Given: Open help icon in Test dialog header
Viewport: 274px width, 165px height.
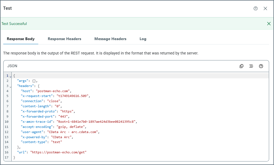Looking at the screenshot, I should 256,8.
